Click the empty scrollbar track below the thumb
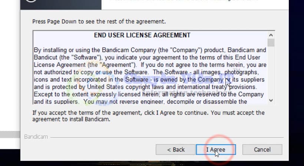The height and width of the screenshot is (166, 304). (x=271, y=72)
